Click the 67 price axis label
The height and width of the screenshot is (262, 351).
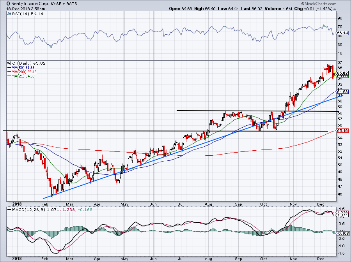[340, 63]
